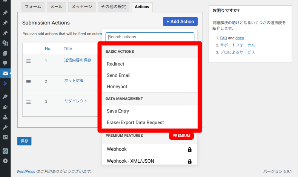The height and width of the screenshot is (177, 298).
Task: Open the Tools wrench sidebar icon
Action: click(x=5, y=127)
